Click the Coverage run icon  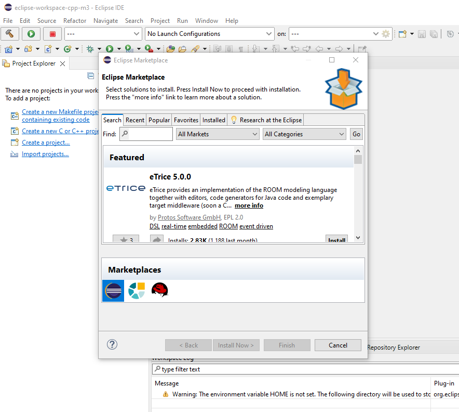(x=129, y=49)
